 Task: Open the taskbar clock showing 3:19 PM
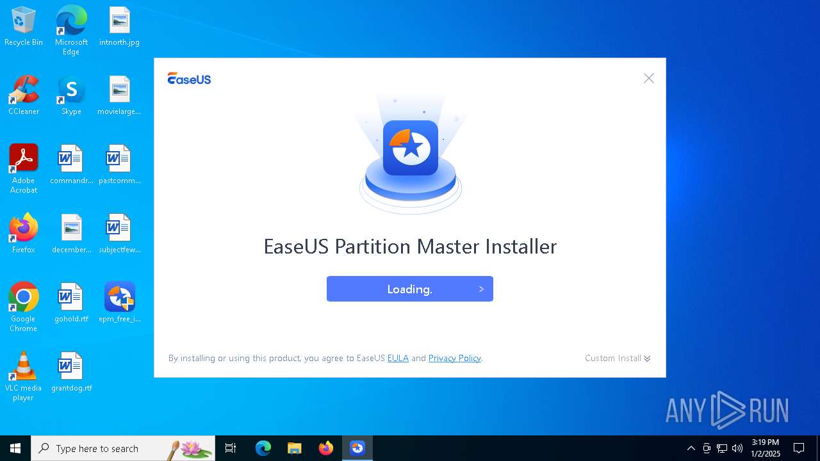[766, 448]
